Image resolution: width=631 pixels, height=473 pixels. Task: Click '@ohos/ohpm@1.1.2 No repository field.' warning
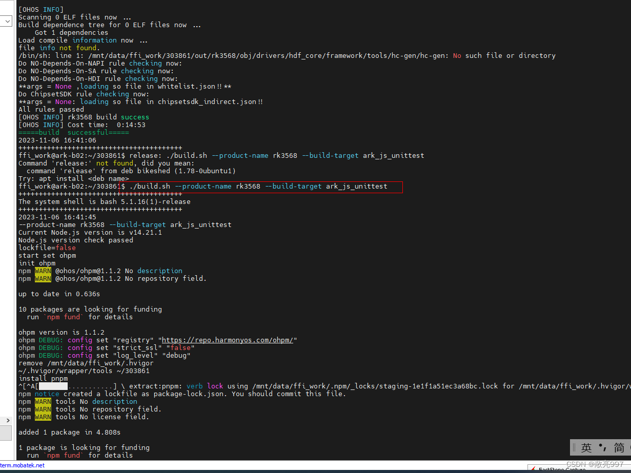[x=113, y=278]
